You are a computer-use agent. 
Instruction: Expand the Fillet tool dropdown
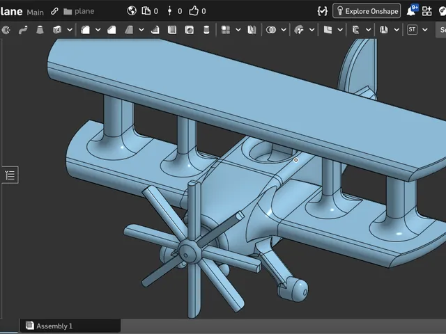click(98, 30)
